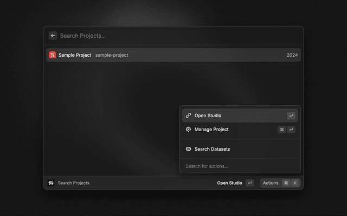Click the command key badge on Manage Project
347x216 pixels.
282,130
